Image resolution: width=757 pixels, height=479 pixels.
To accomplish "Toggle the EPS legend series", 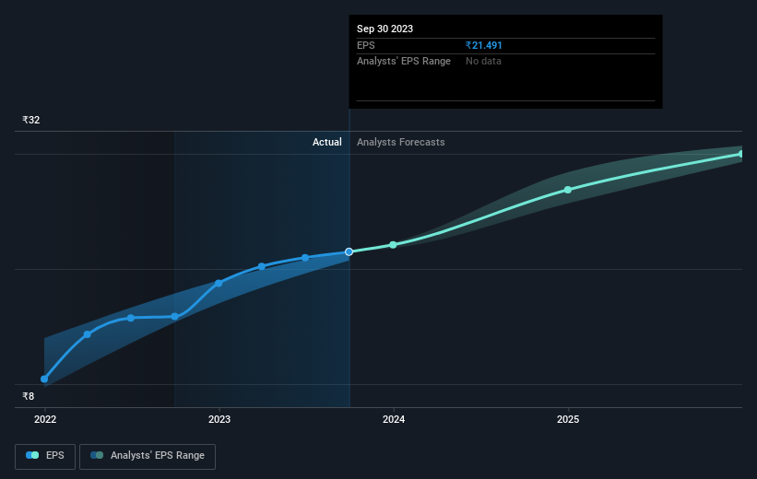I will point(45,456).
